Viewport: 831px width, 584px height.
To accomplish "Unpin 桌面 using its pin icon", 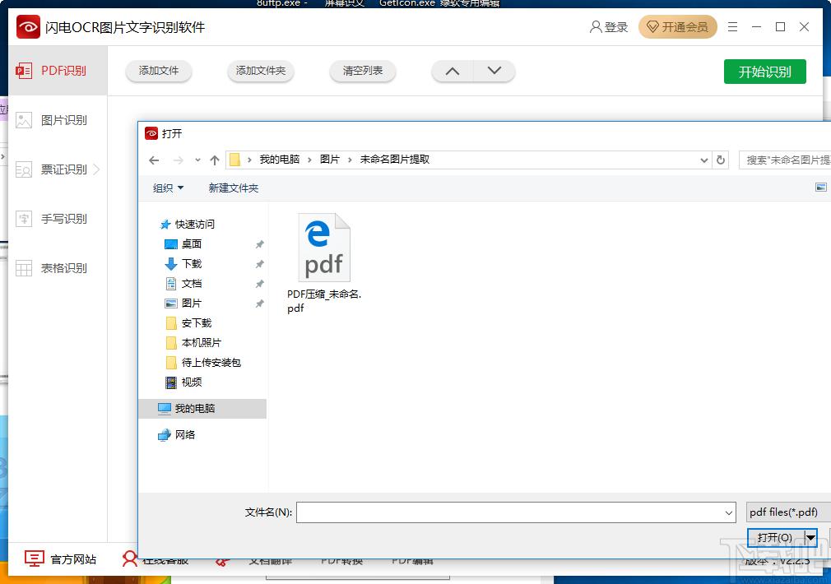I will [260, 244].
